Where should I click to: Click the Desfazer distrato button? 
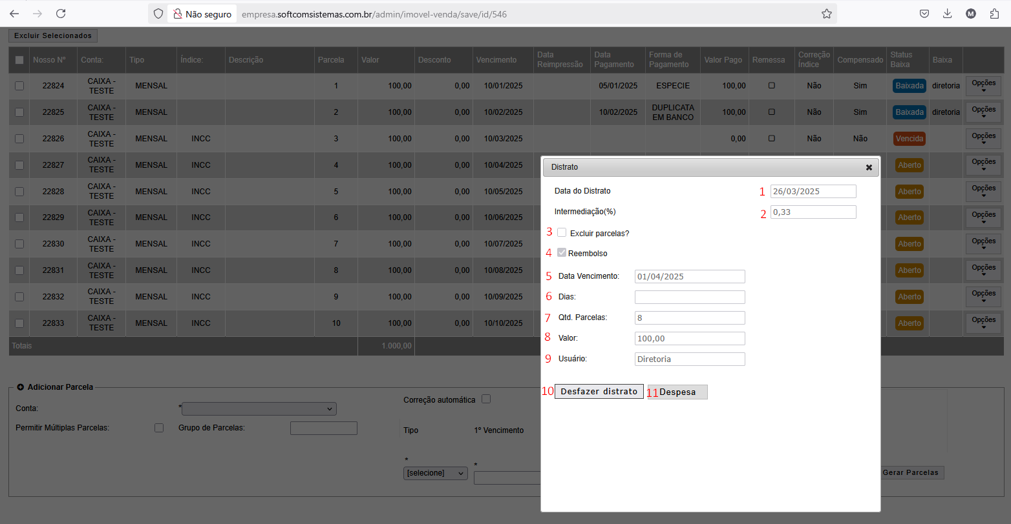(x=599, y=392)
